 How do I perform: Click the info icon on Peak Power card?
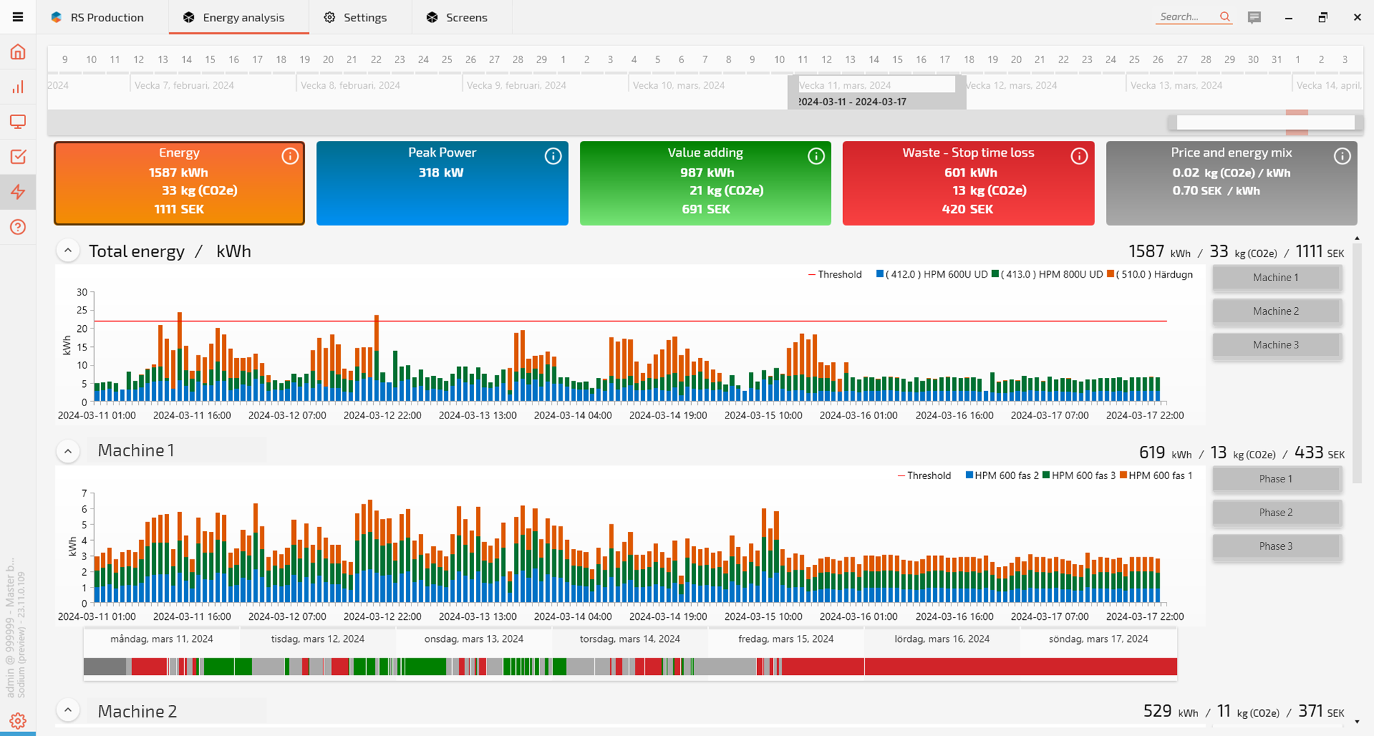(x=553, y=157)
